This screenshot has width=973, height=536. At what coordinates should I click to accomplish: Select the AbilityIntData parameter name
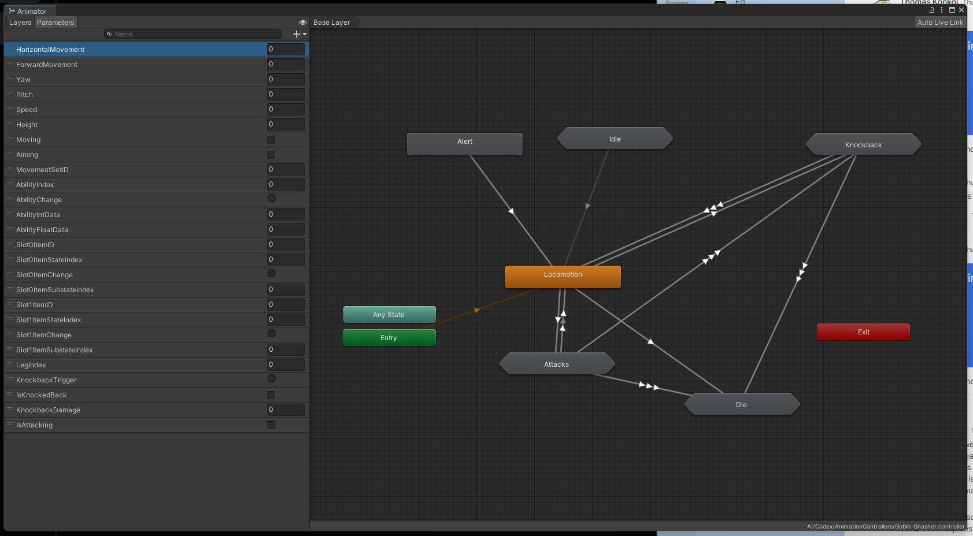38,215
